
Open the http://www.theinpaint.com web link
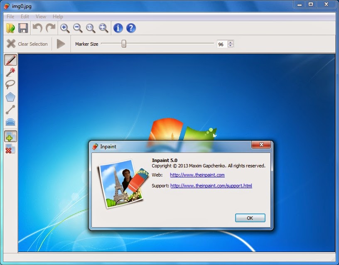click(197, 175)
